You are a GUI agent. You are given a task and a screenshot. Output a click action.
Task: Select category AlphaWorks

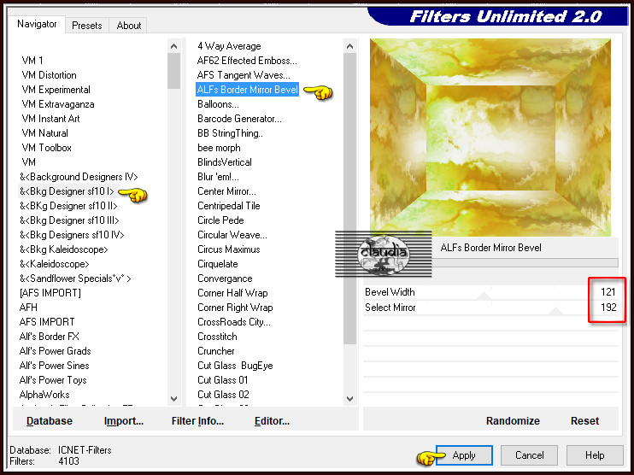pyautogui.click(x=44, y=395)
